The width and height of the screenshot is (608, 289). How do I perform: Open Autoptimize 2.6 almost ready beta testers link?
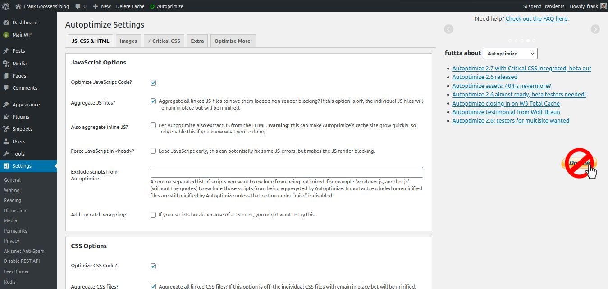[519, 95]
